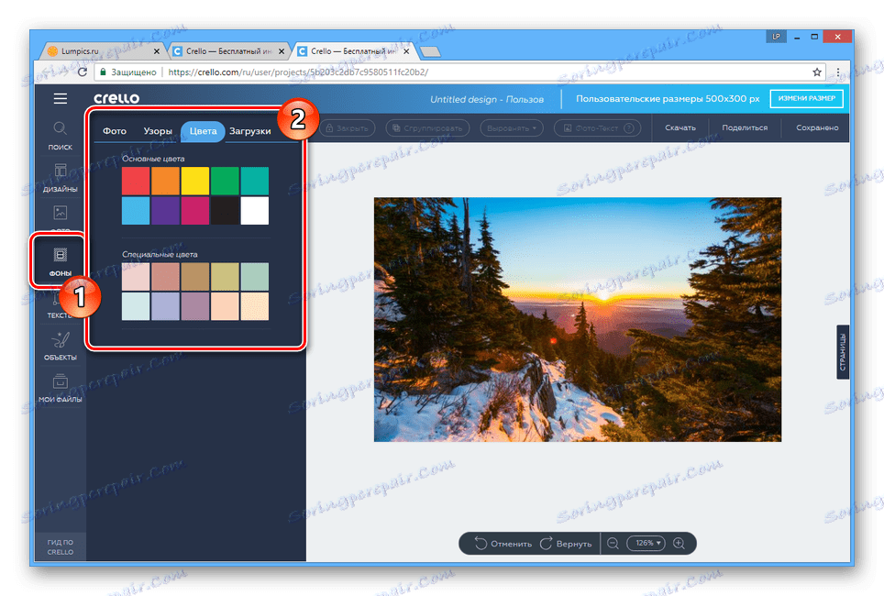Close the Lumpics.ru browser tab
The height and width of the screenshot is (596, 884).
click(x=157, y=51)
